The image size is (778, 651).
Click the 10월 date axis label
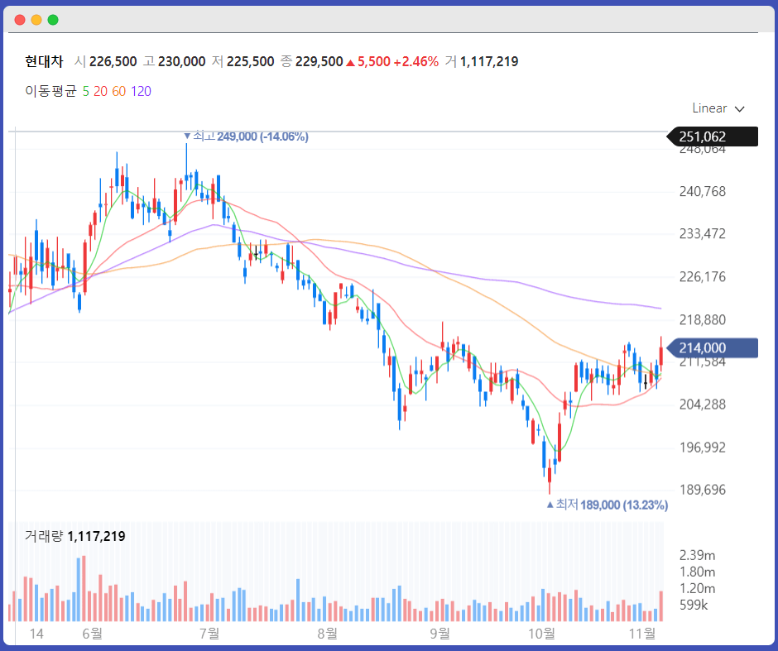click(542, 633)
